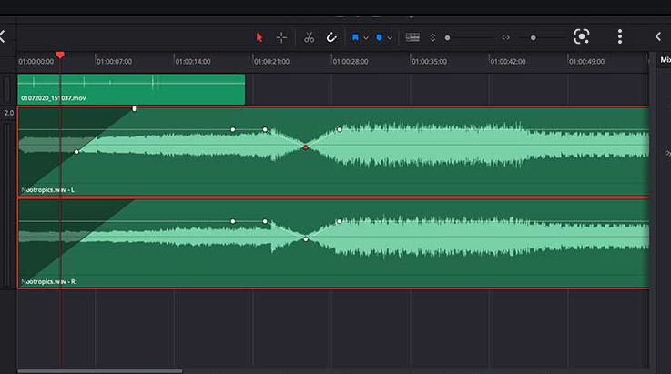The image size is (671, 374).
Task: Open the timeline view options icon
Action: (x=412, y=37)
